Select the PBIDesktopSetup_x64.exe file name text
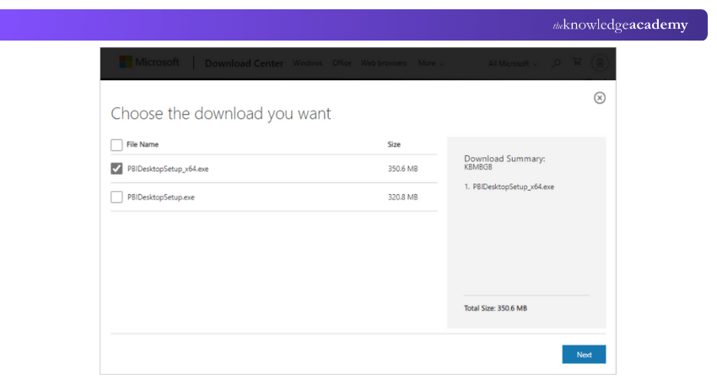Image resolution: width=717 pixels, height=380 pixels. tap(168, 169)
